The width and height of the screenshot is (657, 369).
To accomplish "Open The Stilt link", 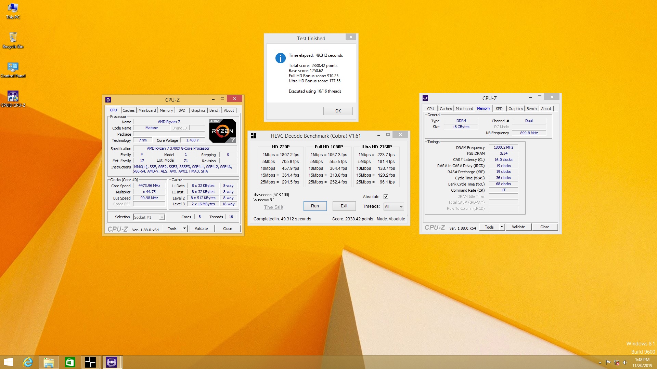I will (x=273, y=207).
